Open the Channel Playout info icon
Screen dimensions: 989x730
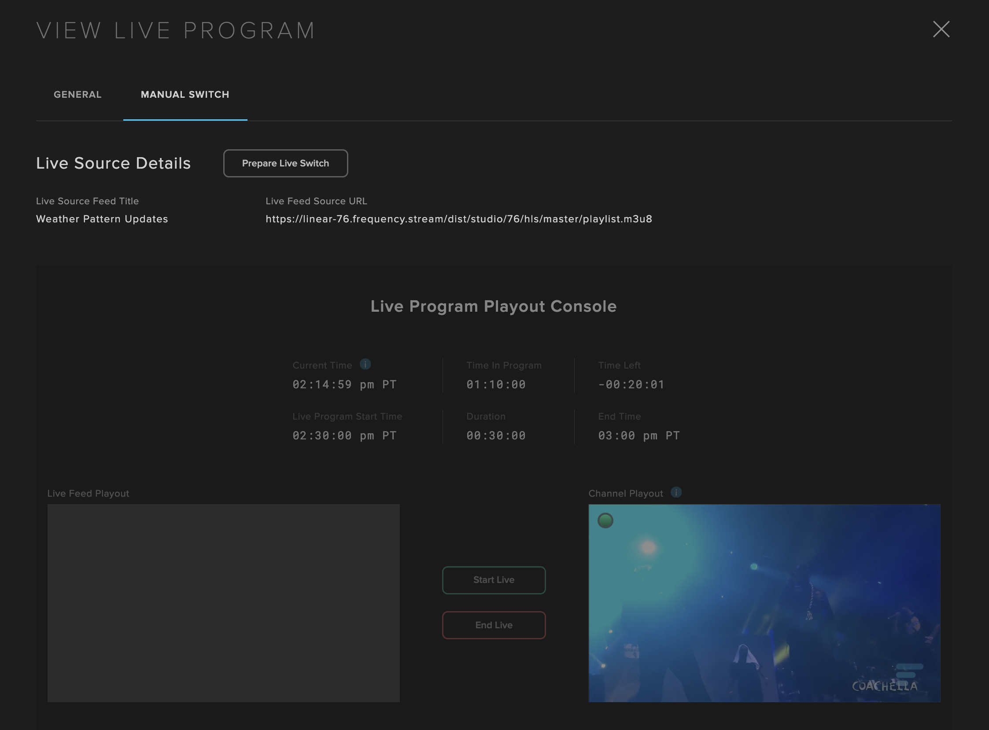675,492
